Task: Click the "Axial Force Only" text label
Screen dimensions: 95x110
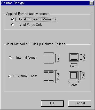Action: tap(30, 25)
